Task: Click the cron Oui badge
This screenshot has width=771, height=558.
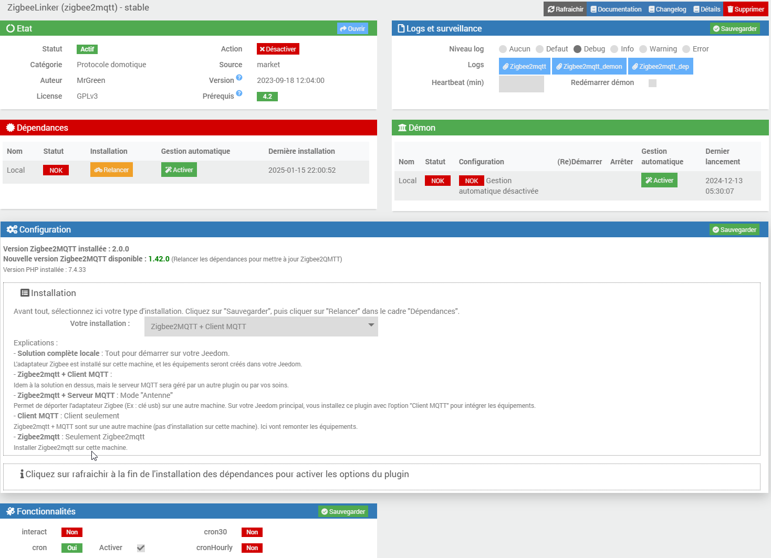Action: (x=72, y=548)
